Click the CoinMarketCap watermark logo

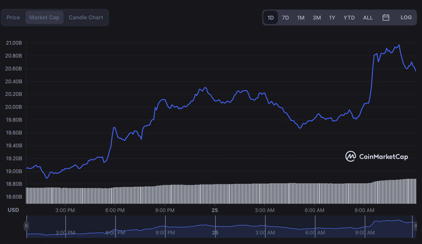click(x=376, y=156)
